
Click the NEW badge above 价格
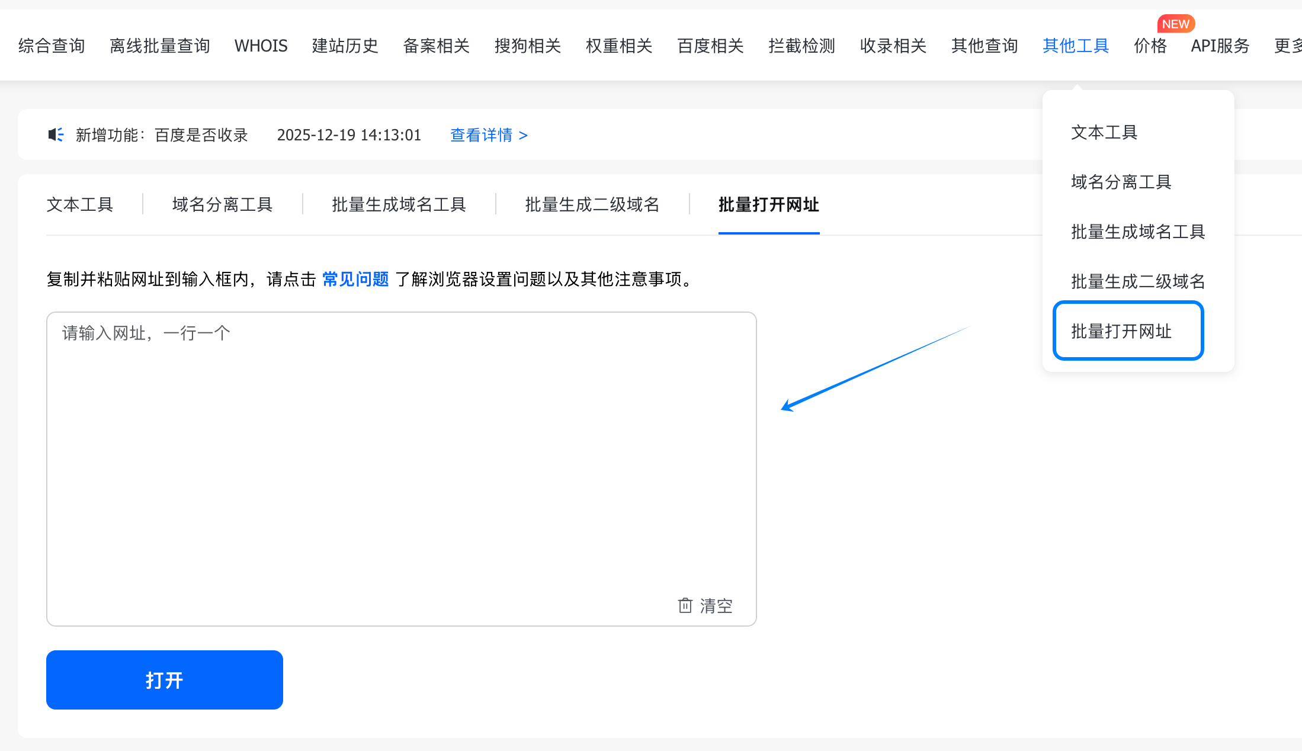tap(1175, 24)
